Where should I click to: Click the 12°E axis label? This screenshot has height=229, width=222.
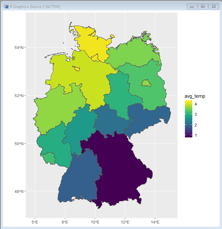[x=125, y=222]
